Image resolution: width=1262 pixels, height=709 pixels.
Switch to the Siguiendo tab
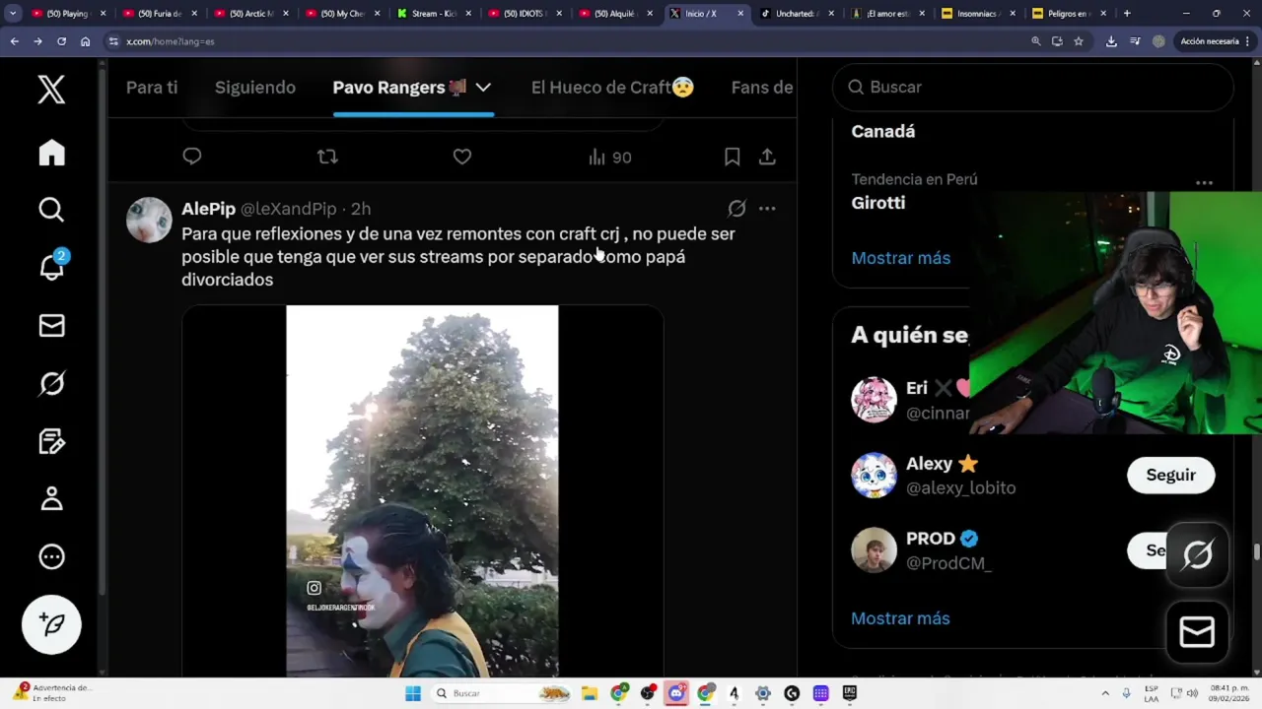pos(255,88)
